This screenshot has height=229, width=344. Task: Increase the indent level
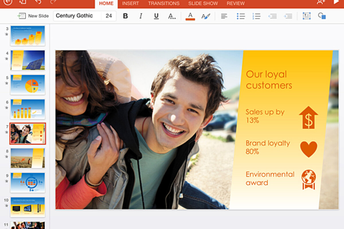pyautogui.click(x=288, y=16)
